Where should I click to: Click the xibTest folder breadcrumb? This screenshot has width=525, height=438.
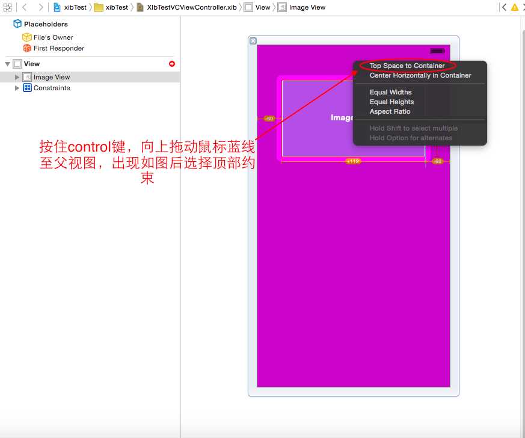tap(111, 7)
